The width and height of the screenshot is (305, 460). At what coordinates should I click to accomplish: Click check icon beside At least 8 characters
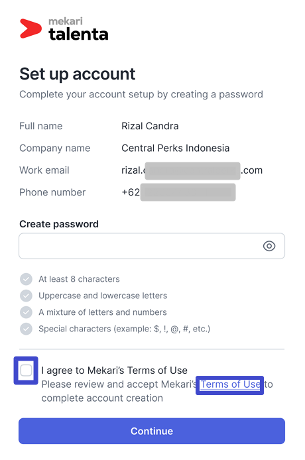(26, 279)
